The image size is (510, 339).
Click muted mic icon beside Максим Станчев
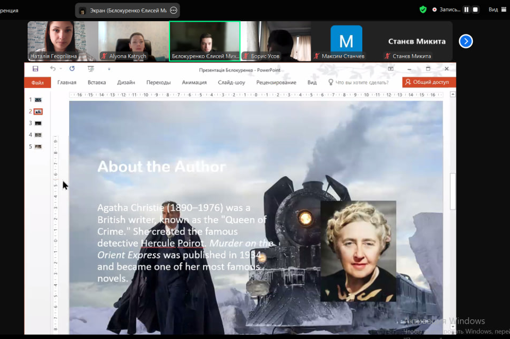tap(317, 56)
